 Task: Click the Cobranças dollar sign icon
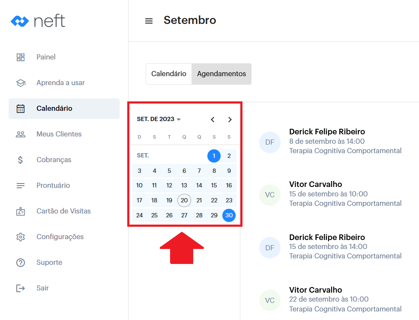click(21, 160)
